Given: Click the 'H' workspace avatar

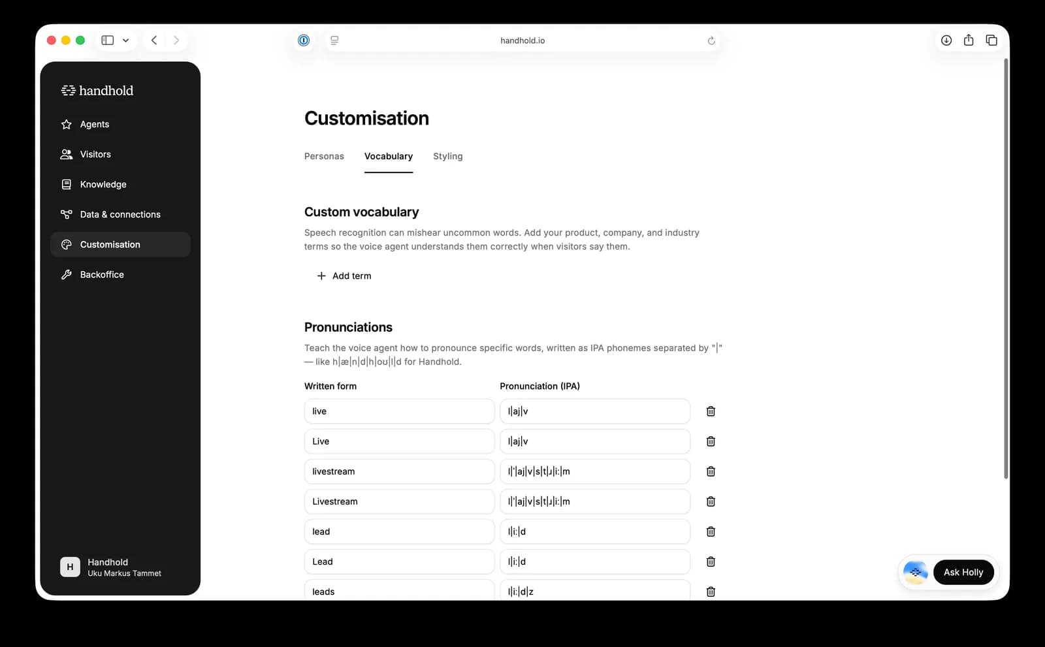Looking at the screenshot, I should click(x=70, y=567).
